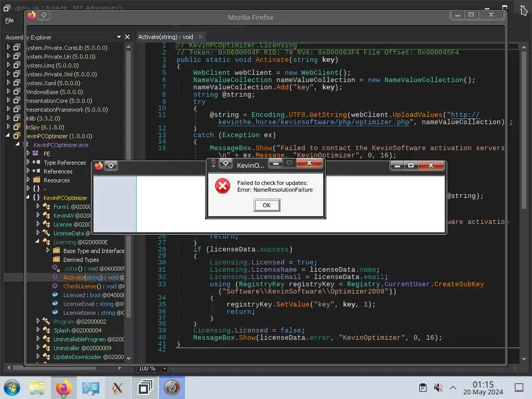Open the 100 % zoom dropdown
Image resolution: width=532 pixels, height=399 pixels.
click(165, 368)
